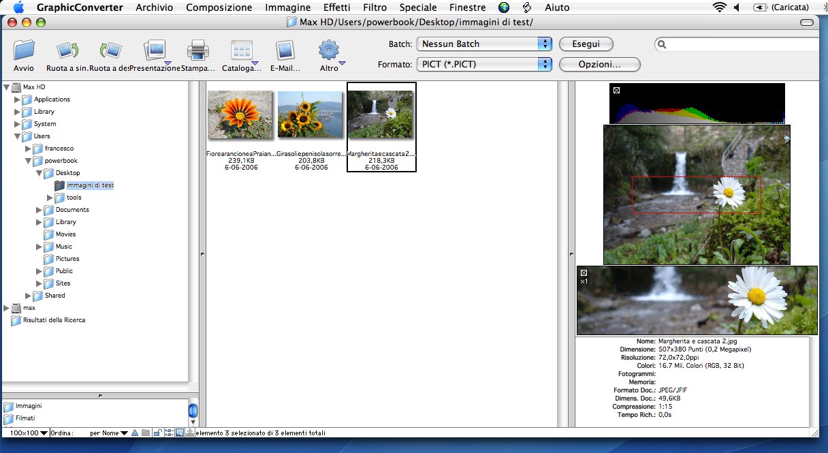This screenshot has width=828, height=453.
Task: Click the Avvio folder icon
Action: 24,51
